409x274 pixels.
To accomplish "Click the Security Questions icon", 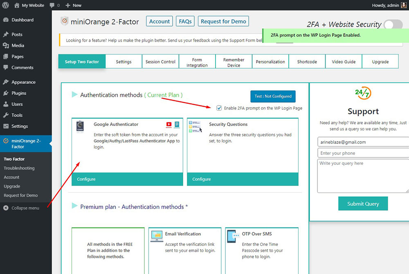I will point(195,127).
